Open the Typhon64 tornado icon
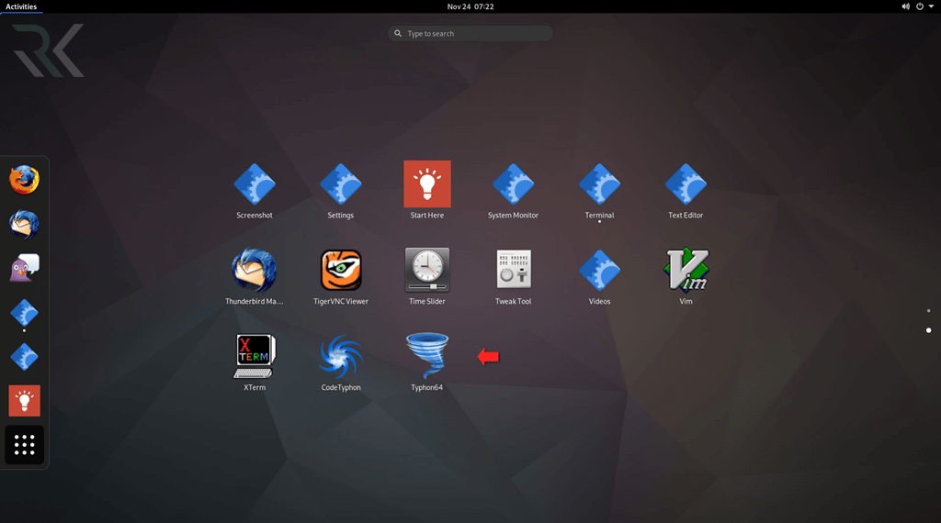This screenshot has width=941, height=523. coord(426,356)
